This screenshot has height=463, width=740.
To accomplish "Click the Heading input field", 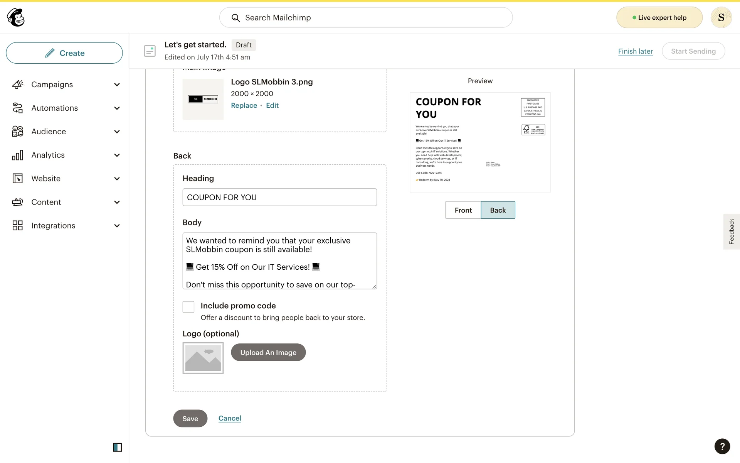I will [x=279, y=197].
